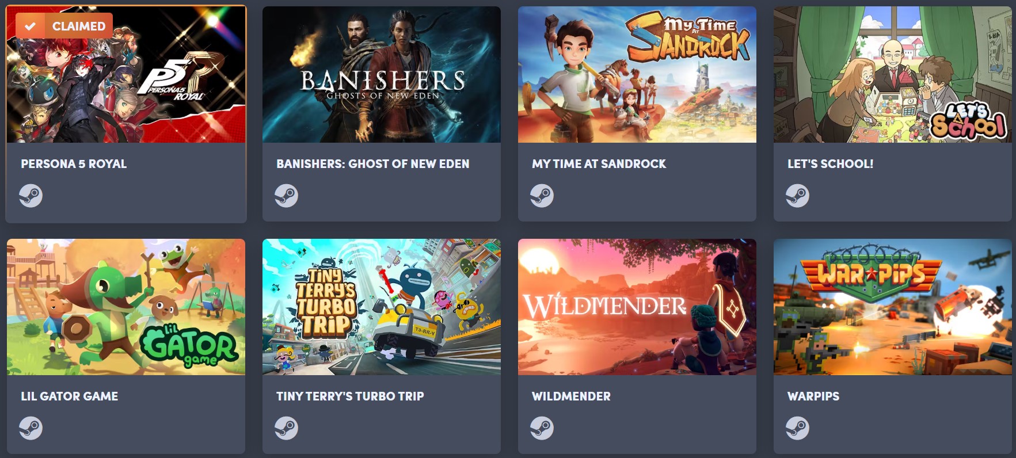Screen dimensions: 1016x458
Task: Open the Let's School! cover image
Action: (x=893, y=75)
